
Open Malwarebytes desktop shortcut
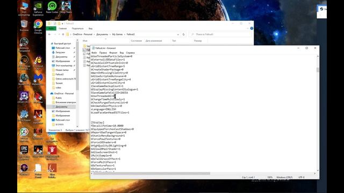[x=38, y=79]
